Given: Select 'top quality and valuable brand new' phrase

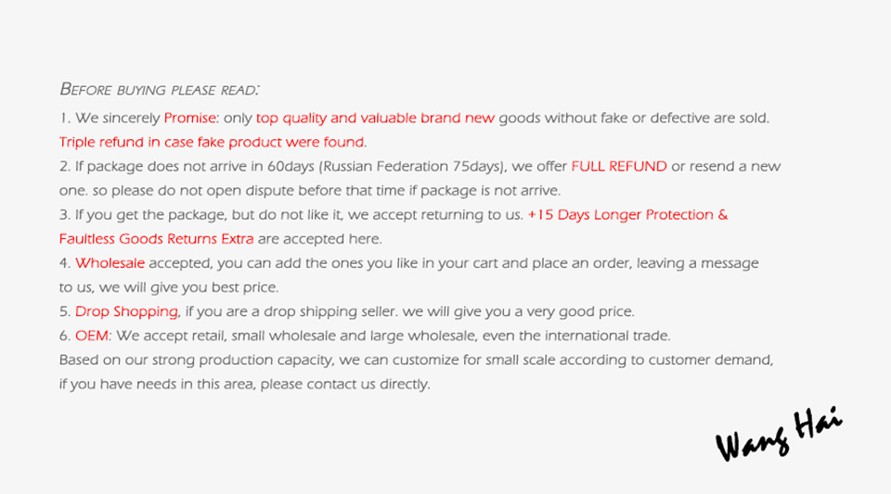Looking at the screenshot, I should (x=375, y=118).
